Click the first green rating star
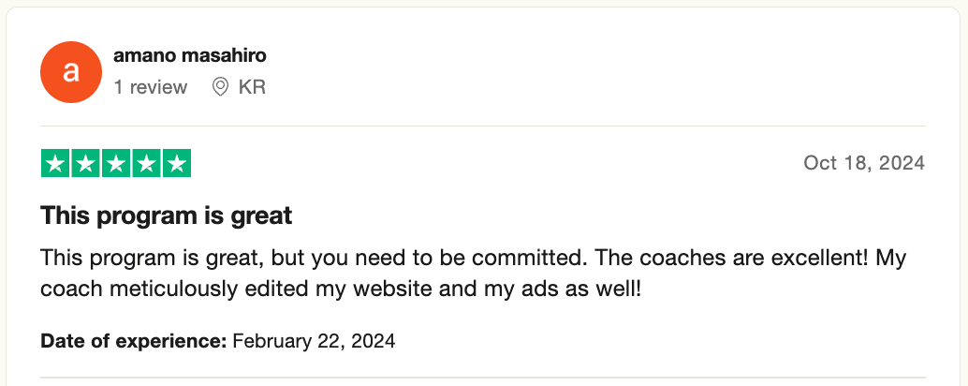 [56, 164]
